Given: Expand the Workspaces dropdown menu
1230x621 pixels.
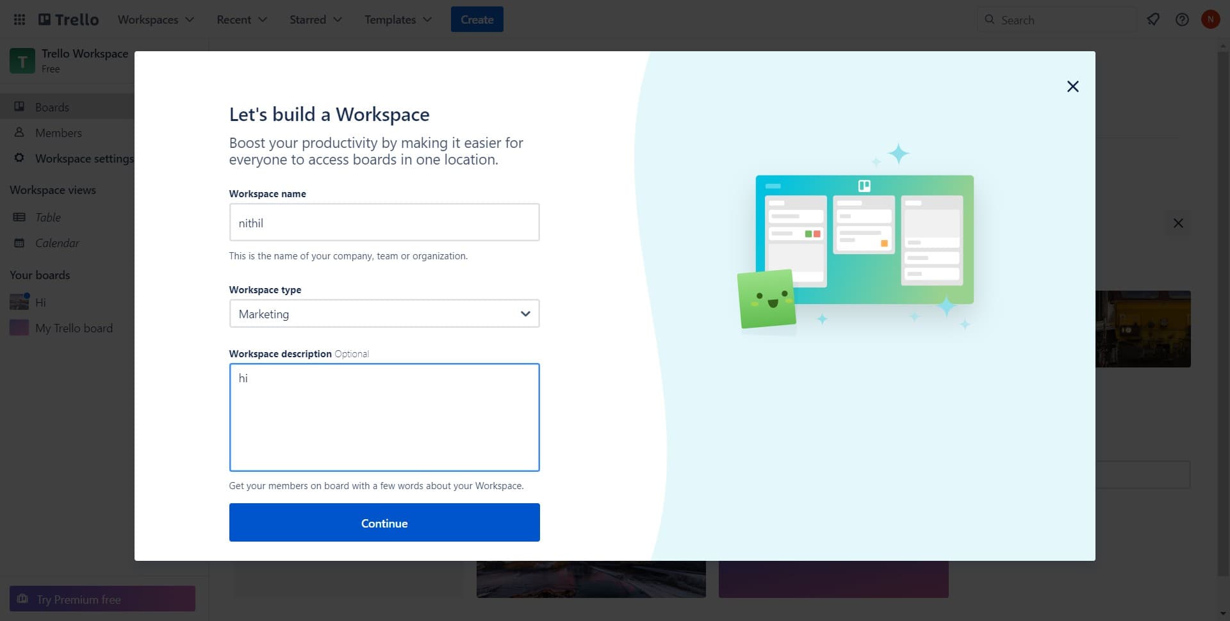Looking at the screenshot, I should tap(155, 20).
